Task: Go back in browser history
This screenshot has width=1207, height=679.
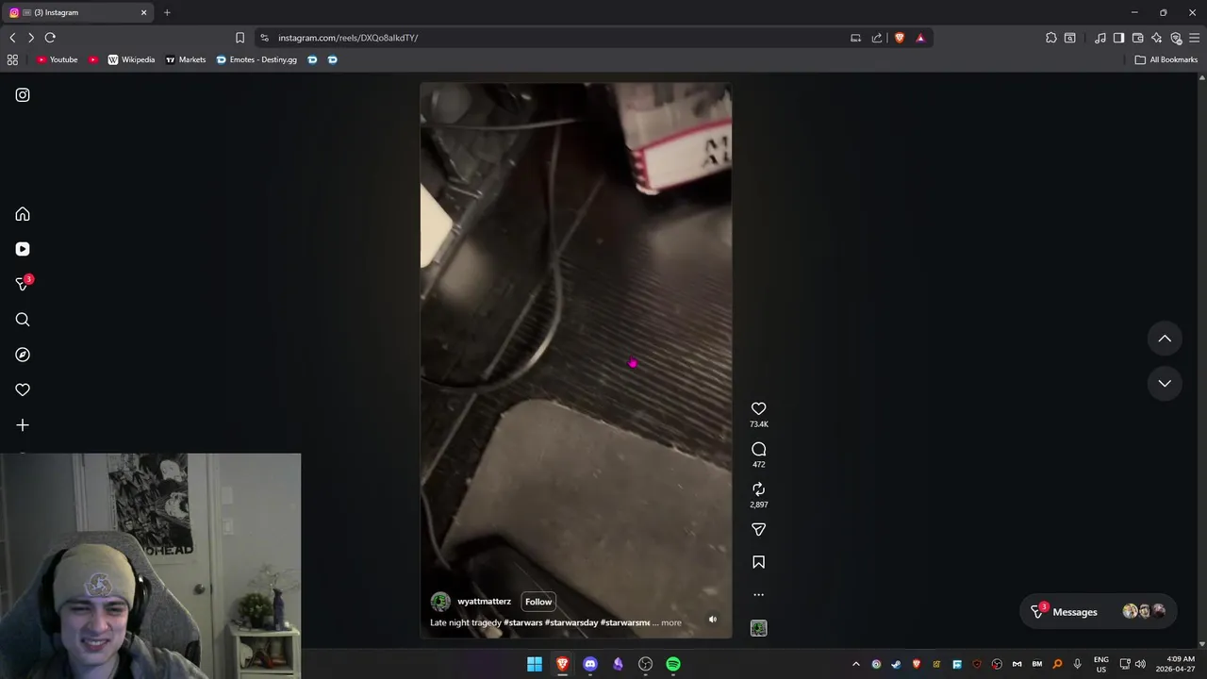Action: (x=12, y=38)
